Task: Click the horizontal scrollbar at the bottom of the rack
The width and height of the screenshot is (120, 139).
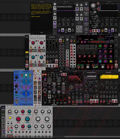Action: 92,137
